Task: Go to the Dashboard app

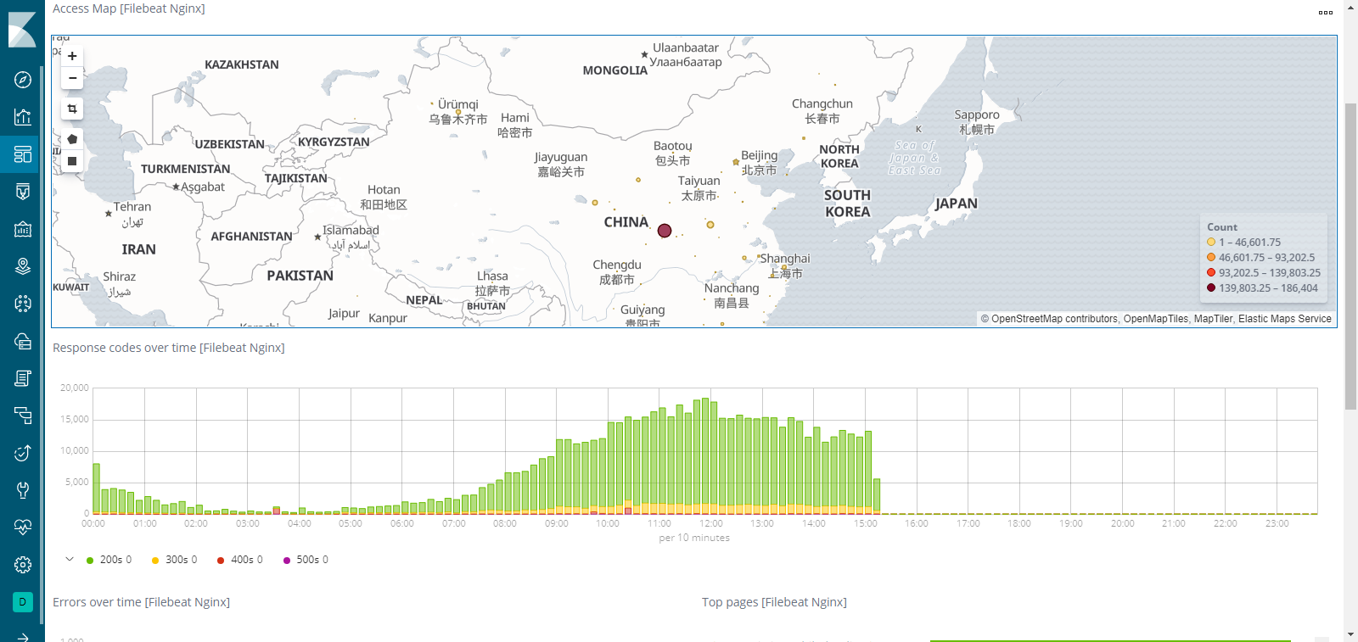Action: [x=23, y=154]
